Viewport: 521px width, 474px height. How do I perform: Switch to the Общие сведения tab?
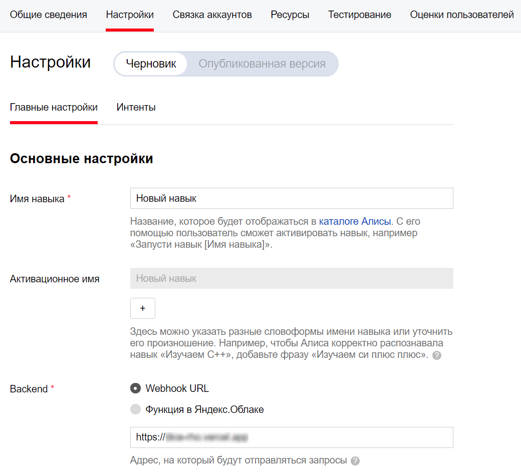48,15
